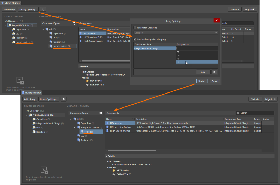Collapse Details section in lower window
The image size is (280, 185).
pos(107,156)
